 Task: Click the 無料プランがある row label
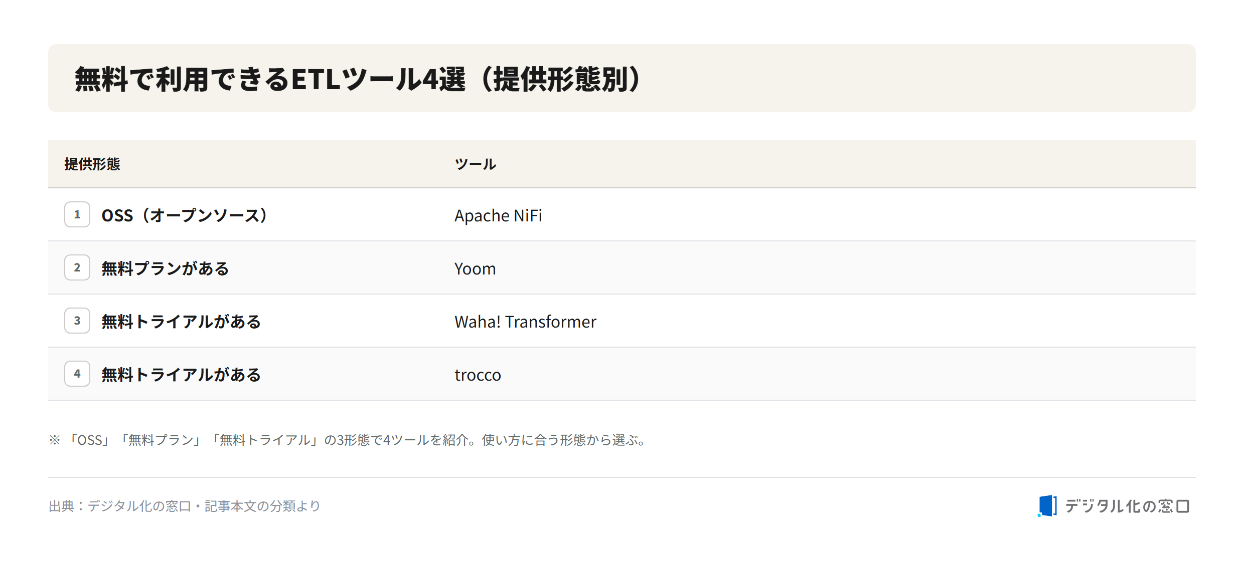tap(166, 268)
